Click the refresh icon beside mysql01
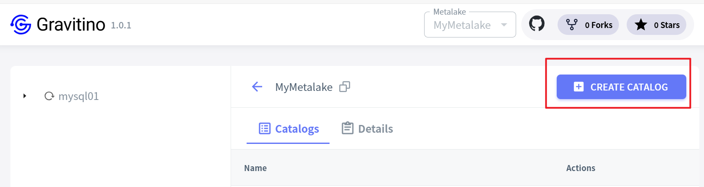 point(49,96)
